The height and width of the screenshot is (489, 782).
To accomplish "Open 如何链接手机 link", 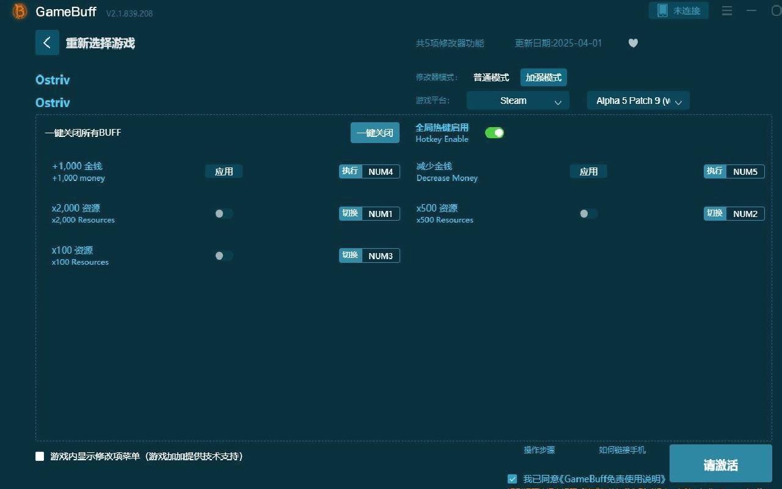I will coord(622,450).
